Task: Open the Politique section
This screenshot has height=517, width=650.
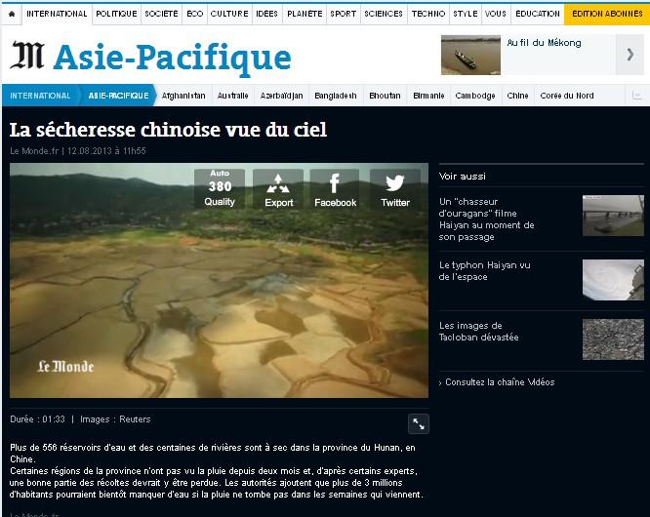Action: (116, 14)
